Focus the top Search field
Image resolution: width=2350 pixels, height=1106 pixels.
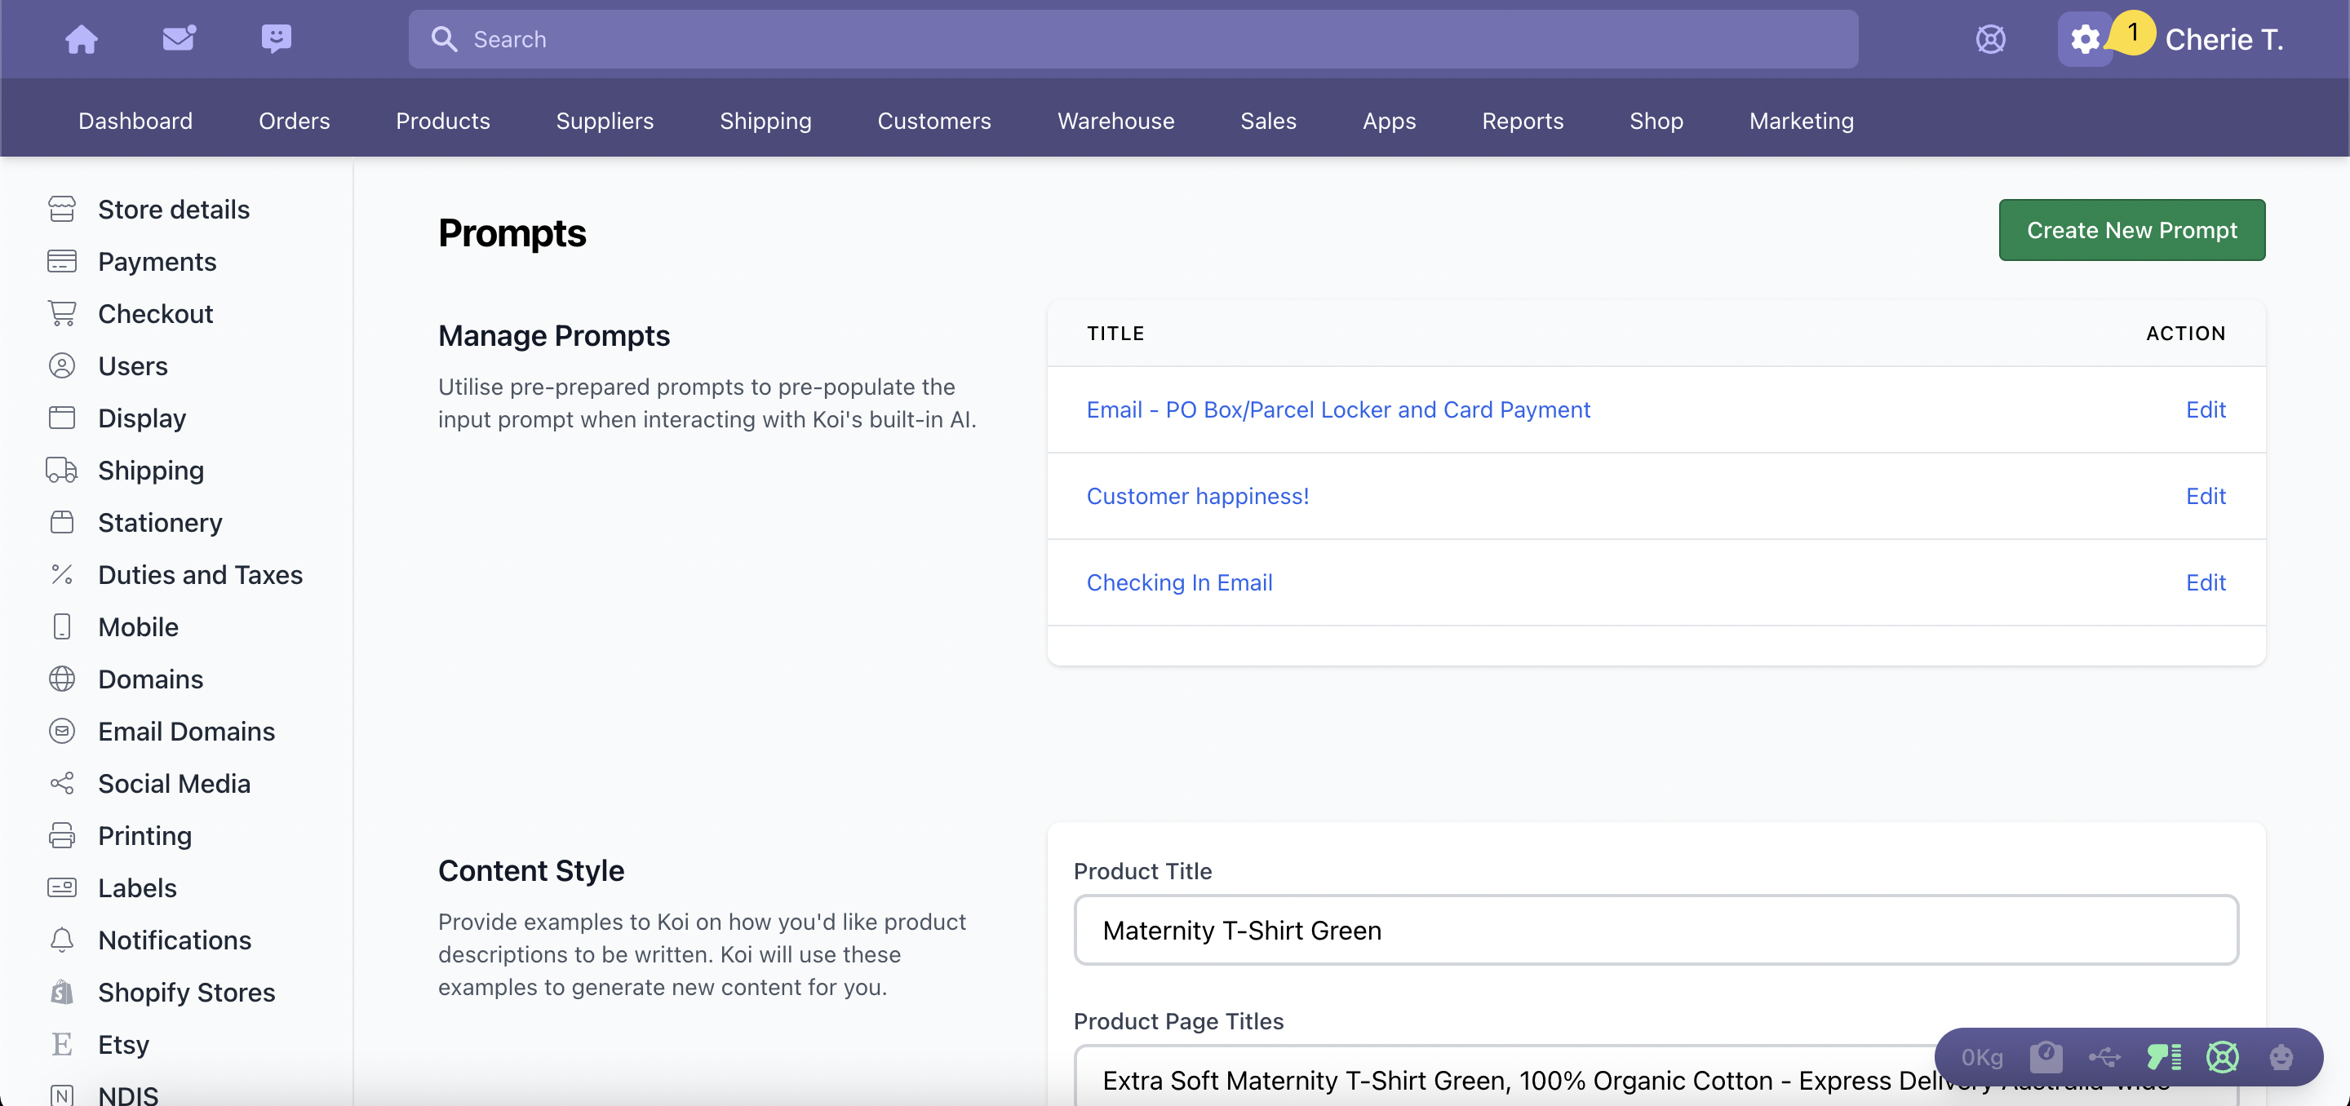click(1133, 39)
